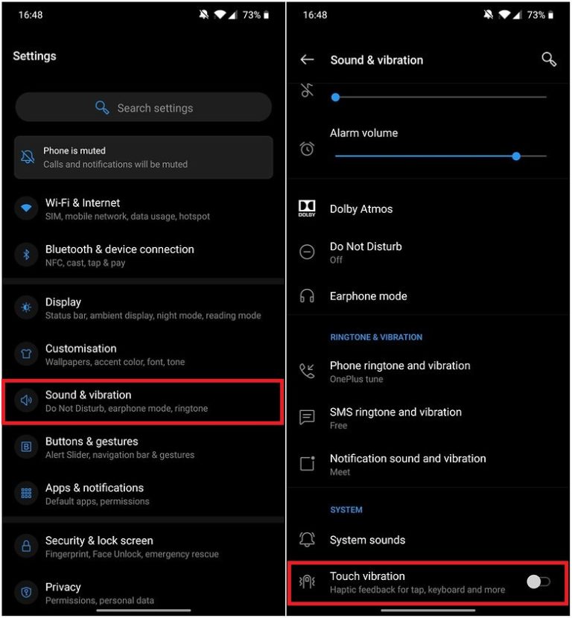572x618 pixels.
Task: Tap the Dolby Atmos logo icon
Action: tap(307, 208)
